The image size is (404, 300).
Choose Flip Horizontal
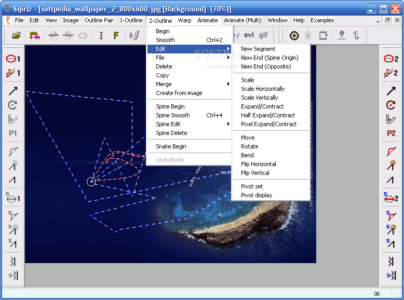[x=271, y=164]
